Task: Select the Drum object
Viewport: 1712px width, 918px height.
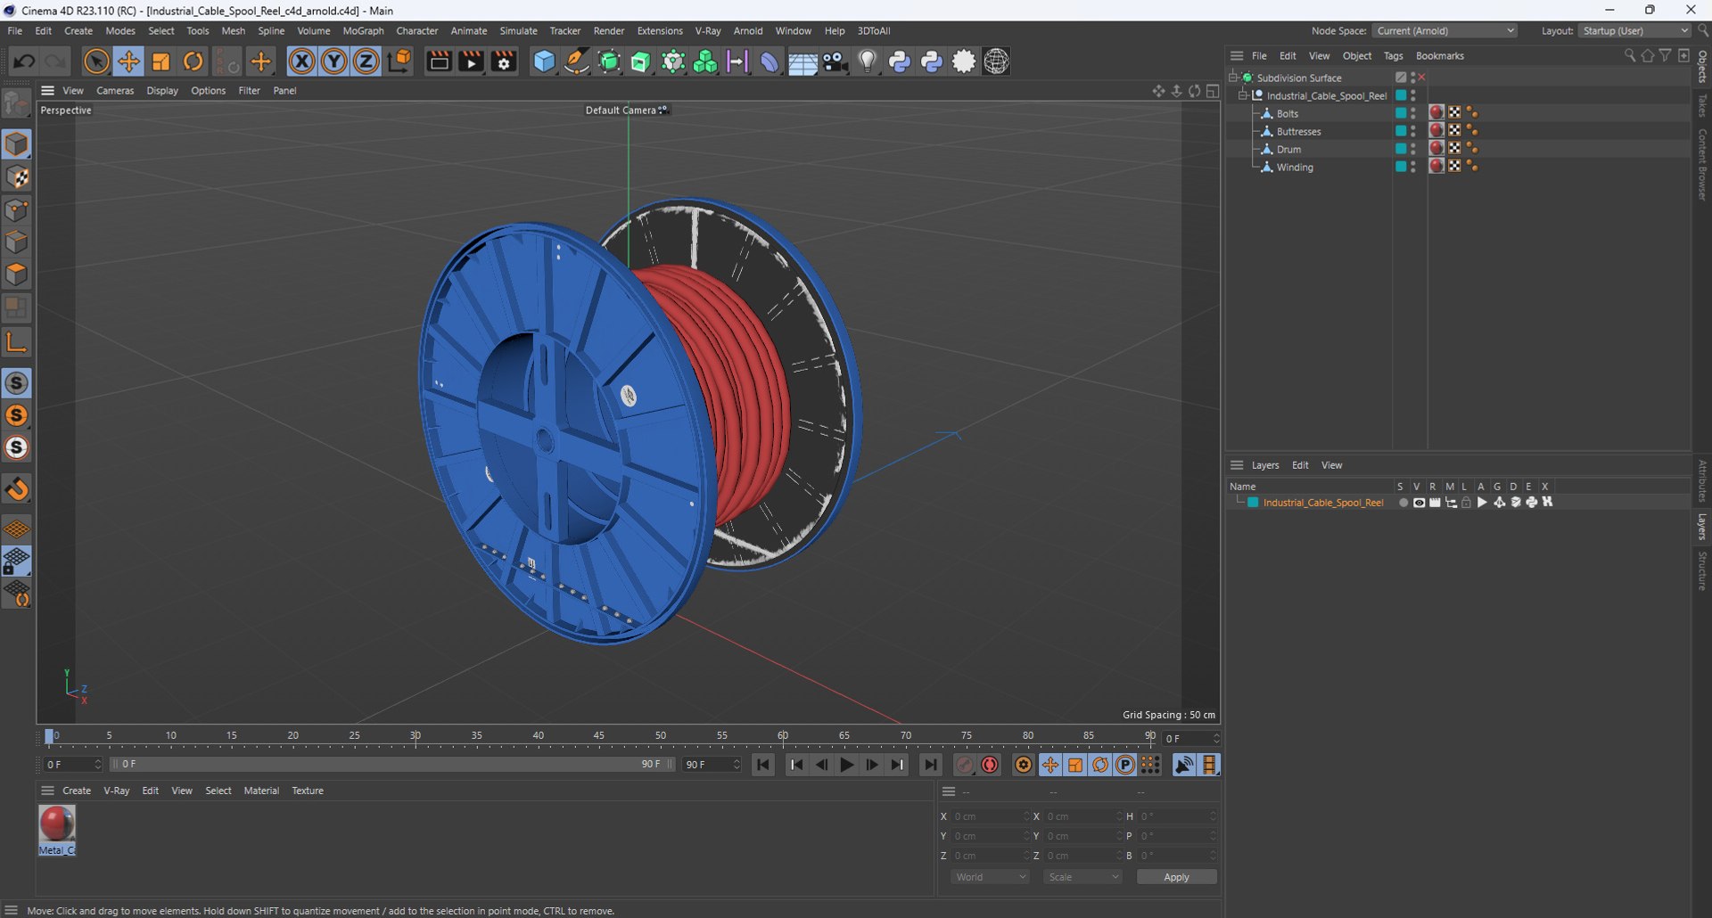Action: point(1288,149)
